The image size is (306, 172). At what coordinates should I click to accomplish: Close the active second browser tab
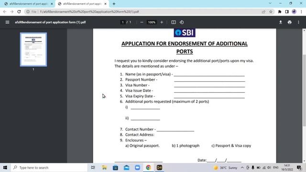click(105, 4)
